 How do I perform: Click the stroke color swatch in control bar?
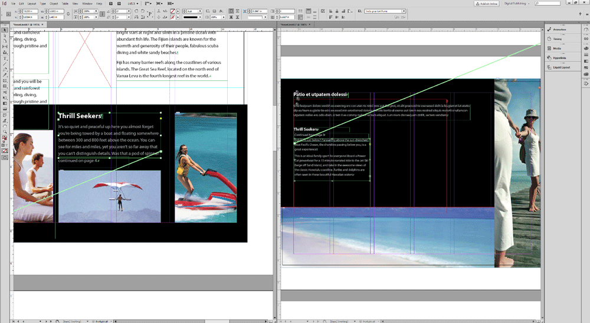[x=173, y=18]
